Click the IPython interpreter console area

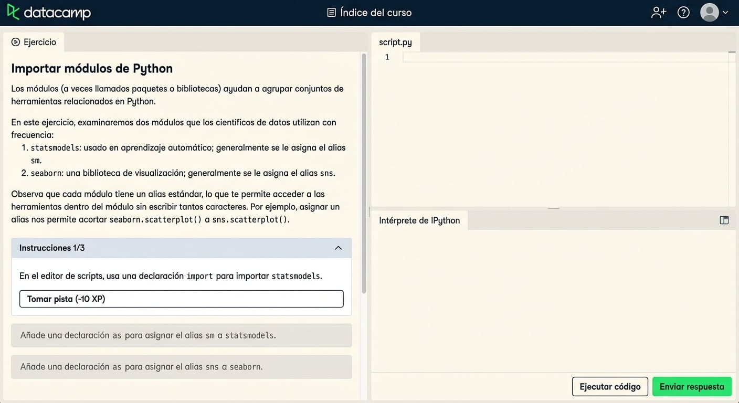coord(553,301)
